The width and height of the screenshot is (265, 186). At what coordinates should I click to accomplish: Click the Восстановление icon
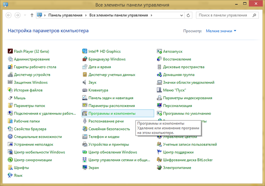[159, 59]
